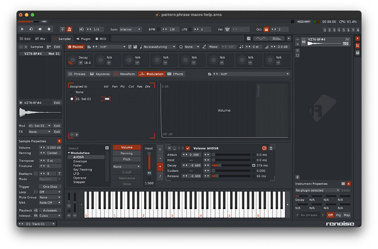Open the modulation preset Init dropdown

[x=254, y=74]
